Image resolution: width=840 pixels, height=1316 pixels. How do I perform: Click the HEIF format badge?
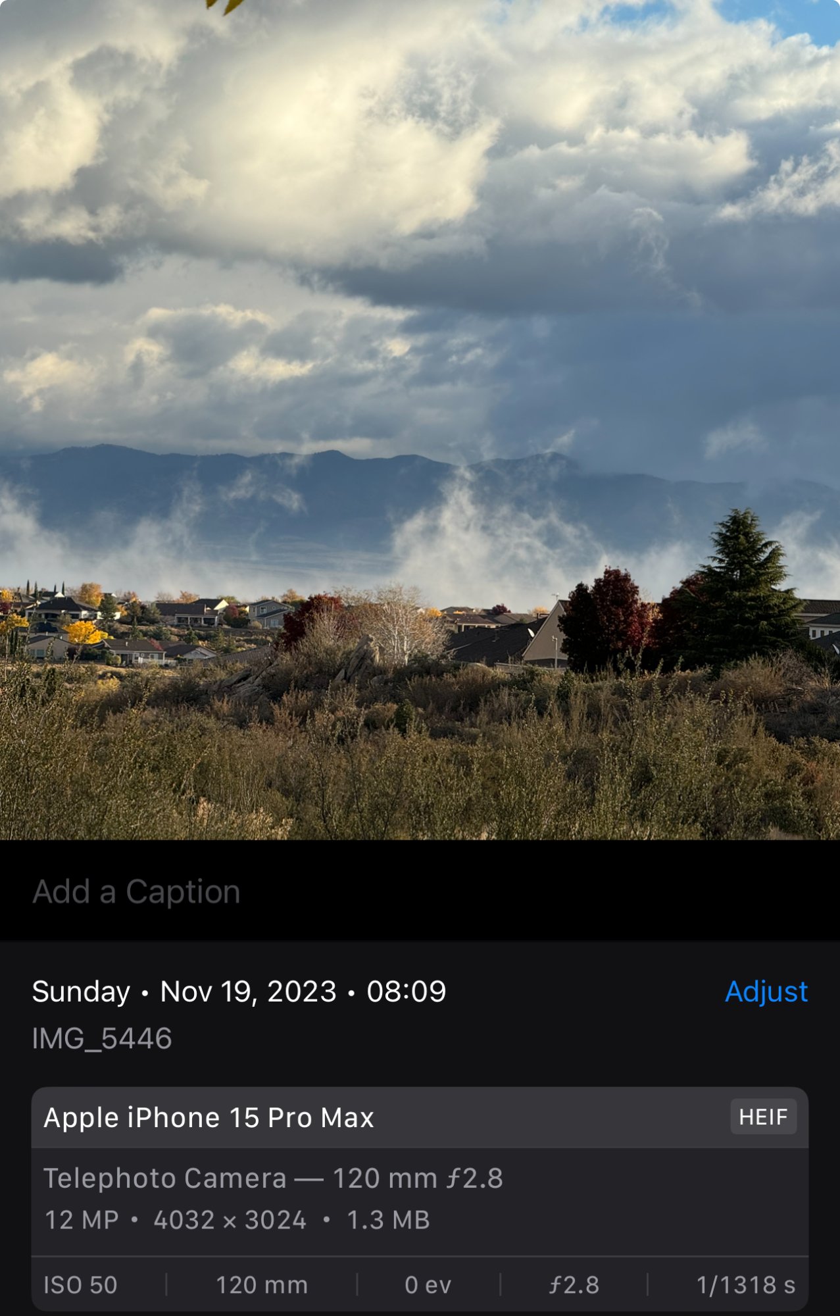click(x=763, y=1117)
